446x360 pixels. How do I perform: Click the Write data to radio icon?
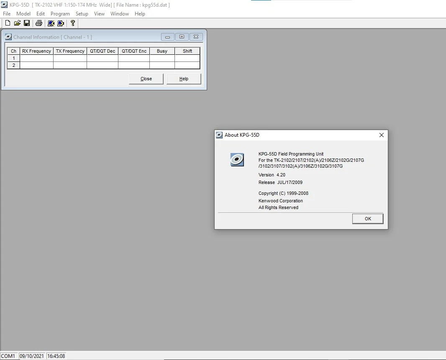(61, 23)
